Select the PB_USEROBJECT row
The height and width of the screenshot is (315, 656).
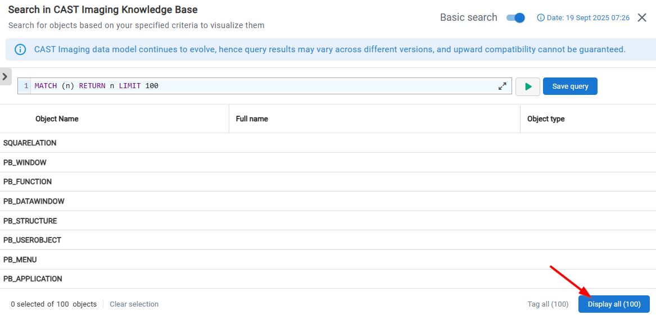coord(32,240)
